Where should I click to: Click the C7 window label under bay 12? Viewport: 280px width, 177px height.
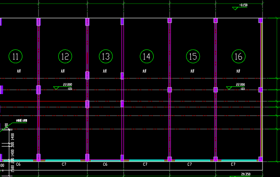point(64,164)
